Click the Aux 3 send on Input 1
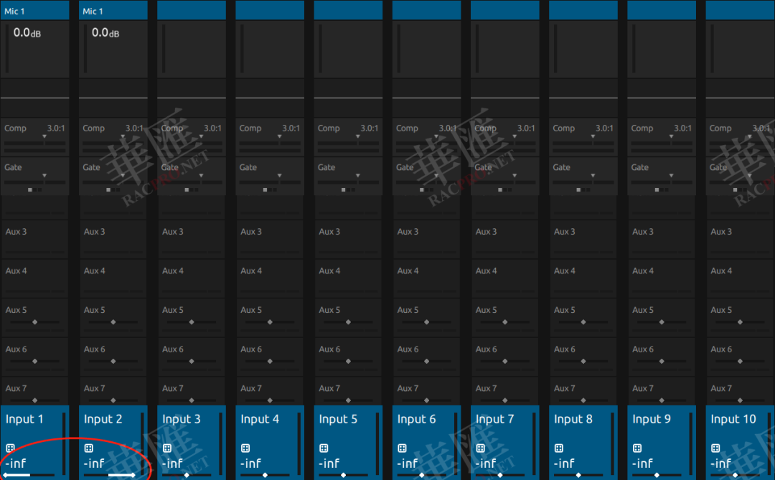Viewport: 775px width, 480px height. click(34, 238)
